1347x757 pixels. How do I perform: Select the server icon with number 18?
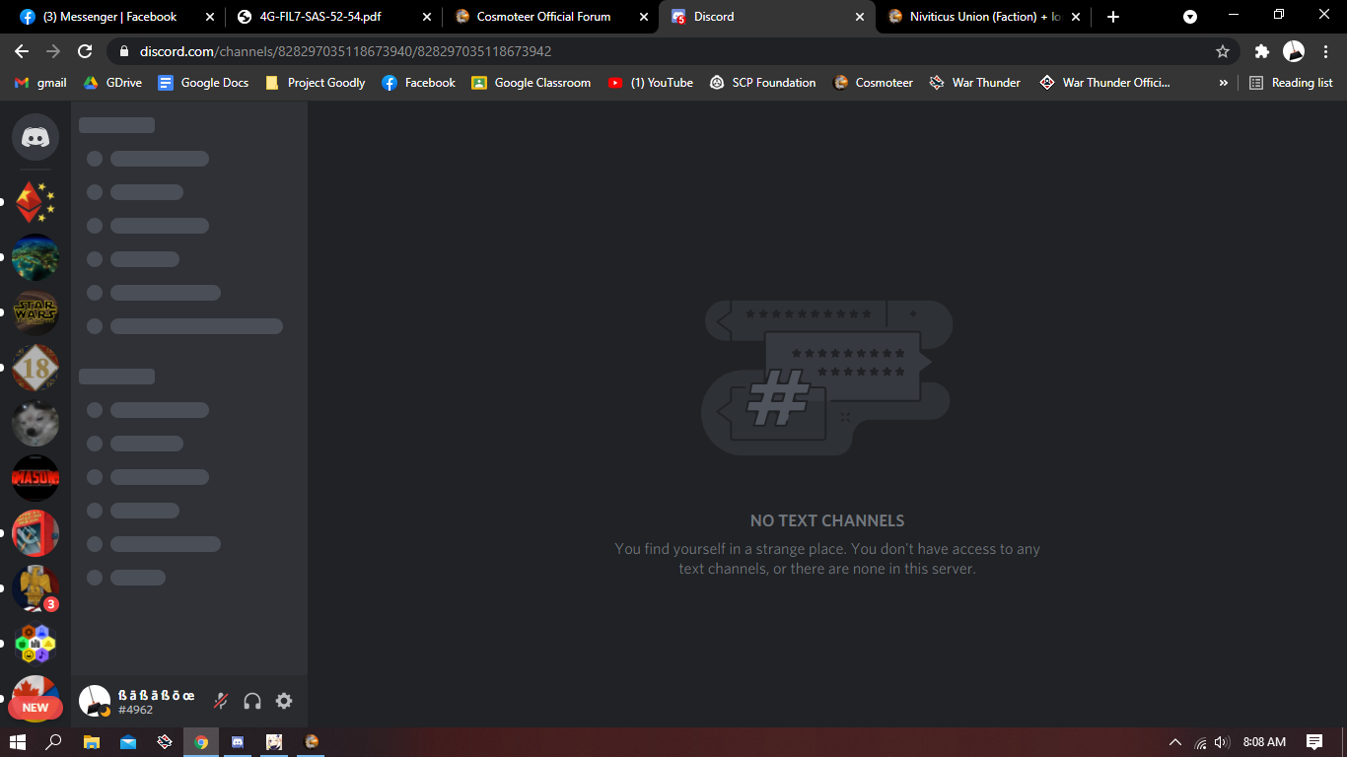35,369
